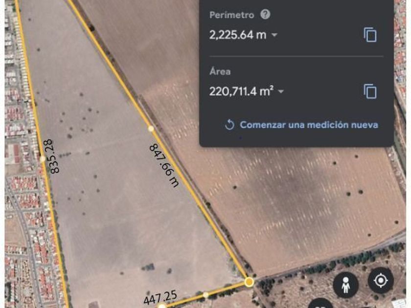Start a new measurement link

[x=309, y=125]
